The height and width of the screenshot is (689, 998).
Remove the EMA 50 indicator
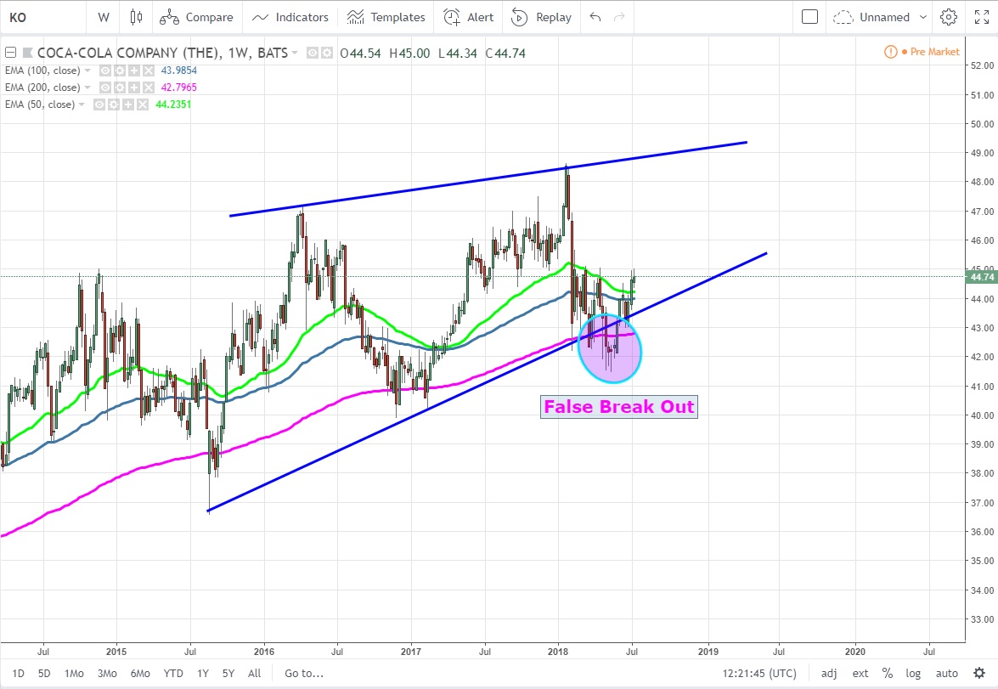point(142,104)
